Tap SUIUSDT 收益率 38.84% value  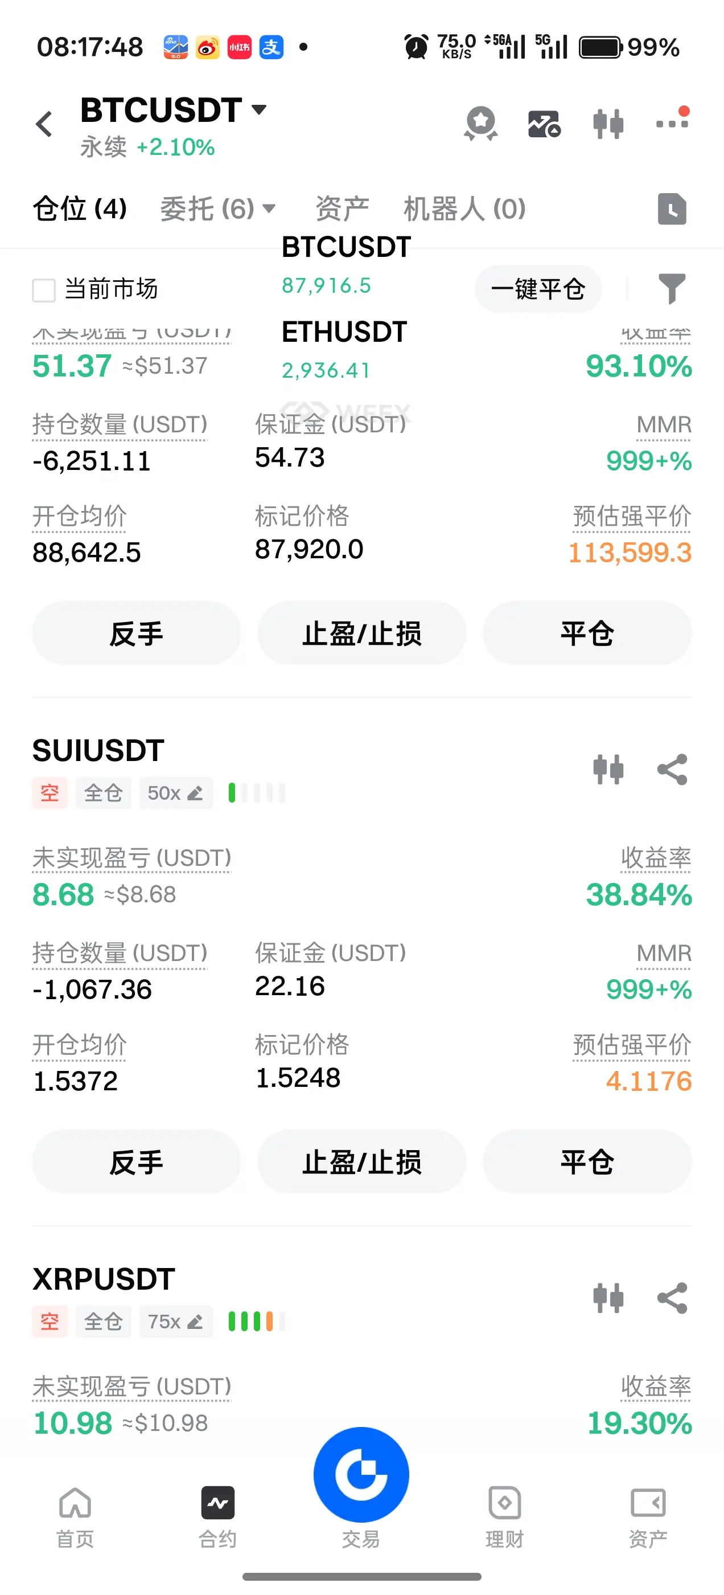tap(639, 895)
